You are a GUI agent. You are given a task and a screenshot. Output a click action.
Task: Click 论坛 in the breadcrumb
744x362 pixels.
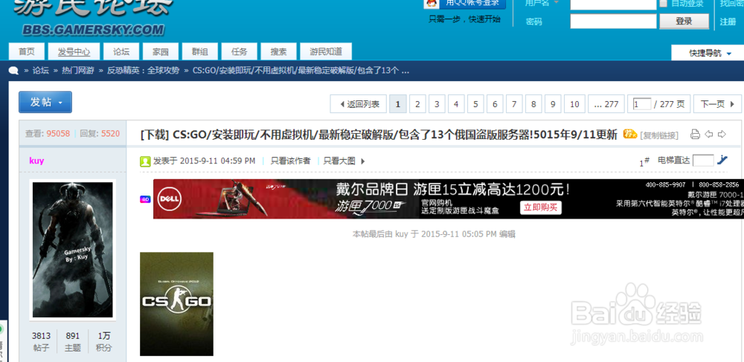tap(41, 71)
